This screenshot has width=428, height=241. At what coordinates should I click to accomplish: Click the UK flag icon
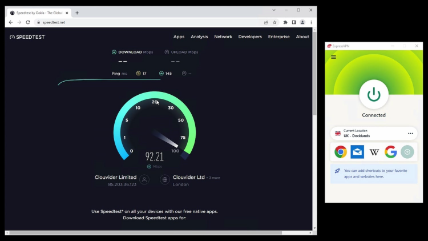pos(338,133)
